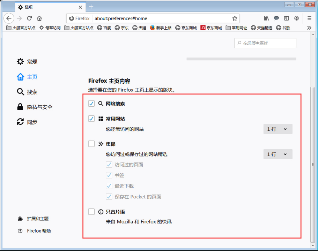Open the messages speech bubble icon
This screenshot has height=251, width=318.
pyautogui.click(x=276, y=18)
